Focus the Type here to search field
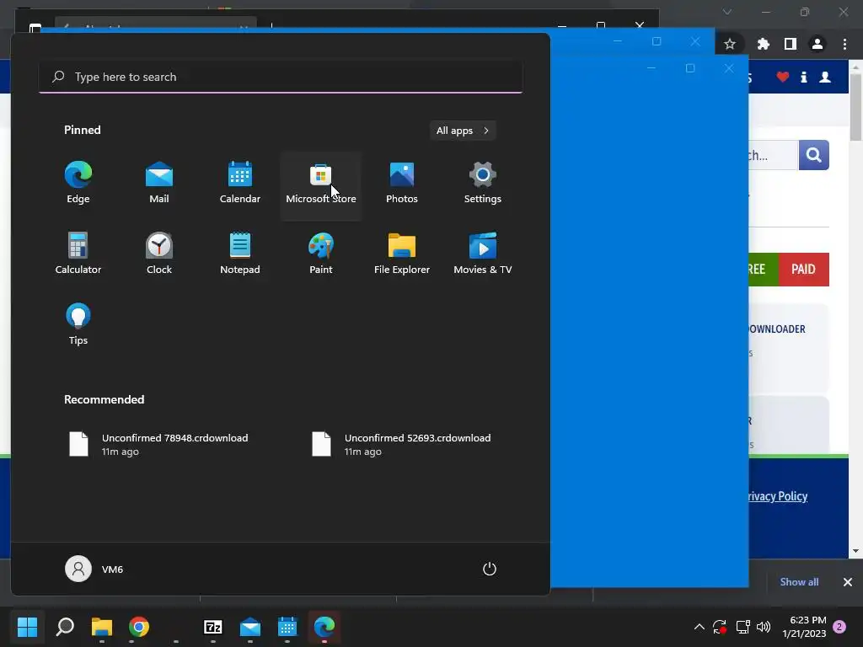 pos(281,77)
